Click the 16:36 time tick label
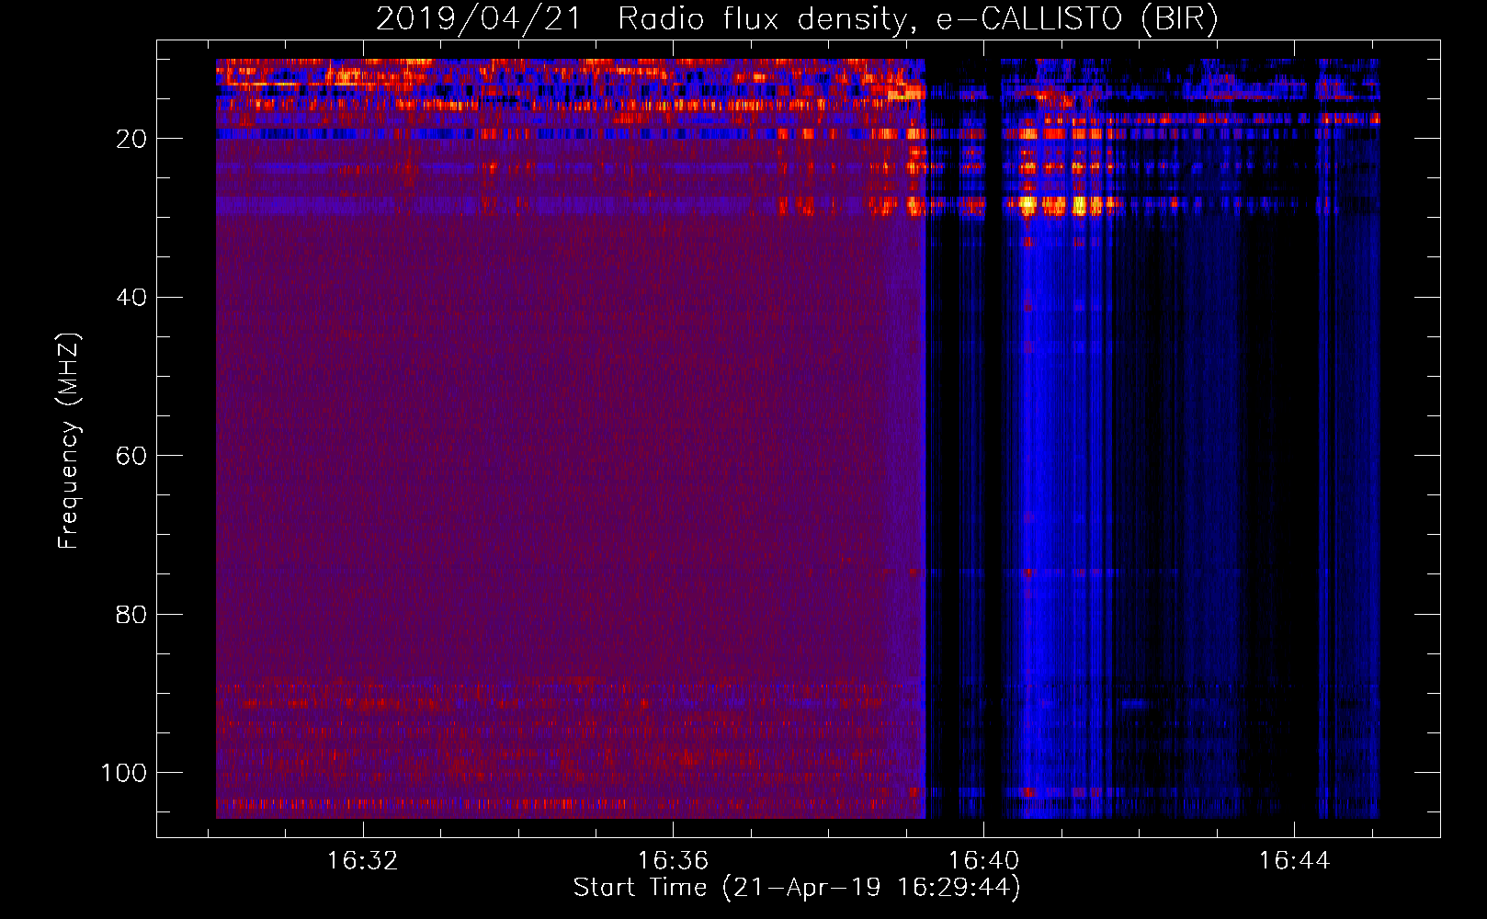This screenshot has height=919, width=1487. 673,861
